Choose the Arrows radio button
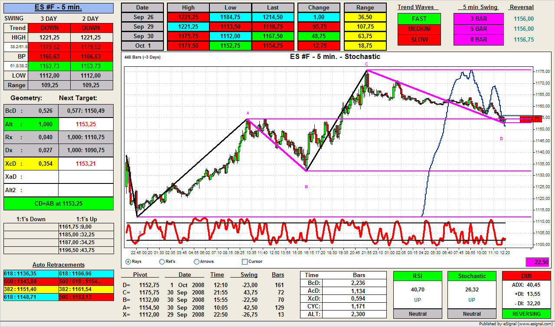Screen dimensions: 555x327 coord(197,262)
